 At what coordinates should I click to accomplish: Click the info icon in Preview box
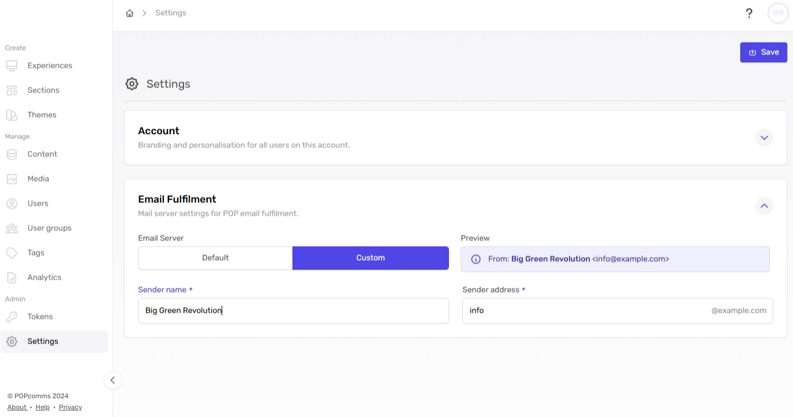click(x=476, y=259)
